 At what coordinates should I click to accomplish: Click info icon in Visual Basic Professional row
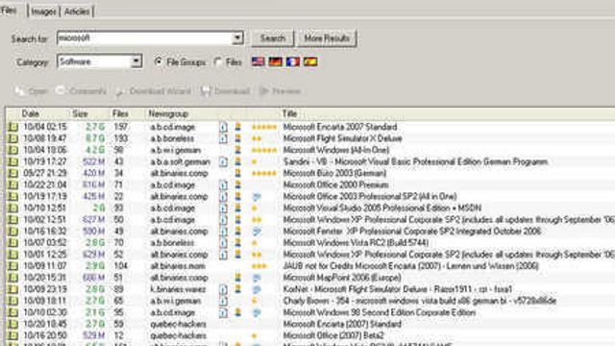pos(223,161)
